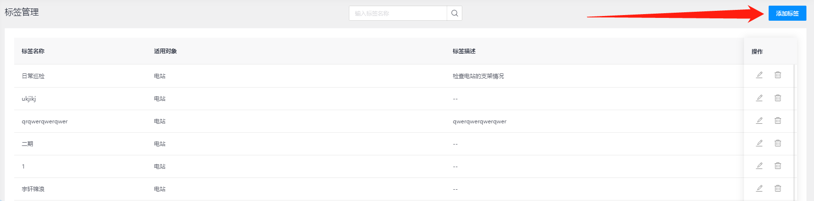
Task: Edit the 日常巡检 tag
Action: point(759,75)
